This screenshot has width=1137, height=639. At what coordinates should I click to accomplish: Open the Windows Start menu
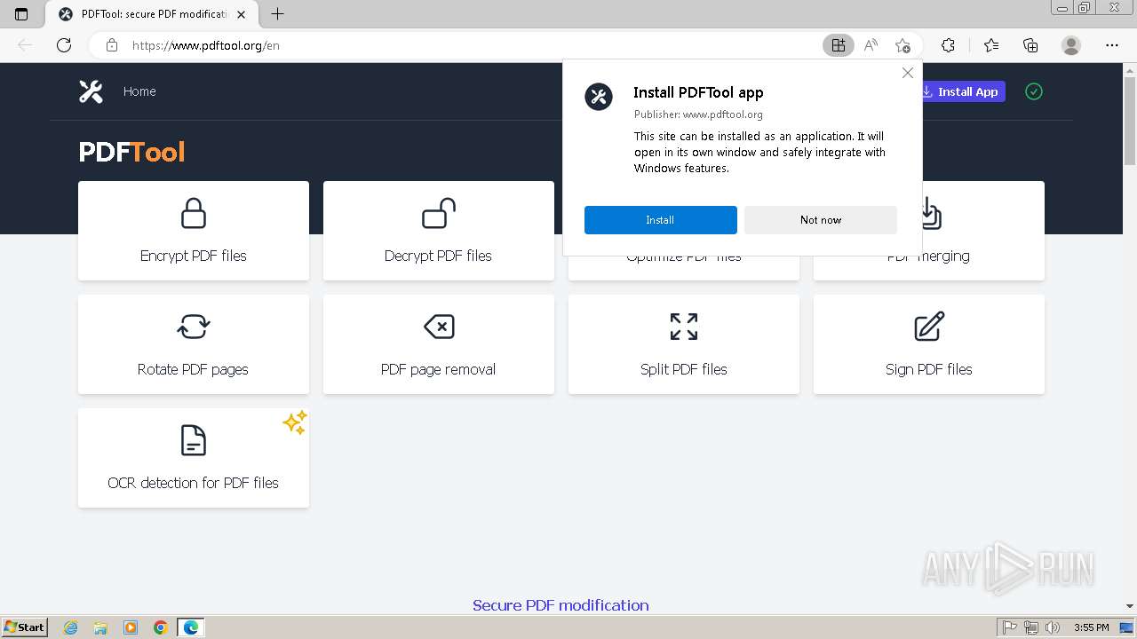point(25,627)
